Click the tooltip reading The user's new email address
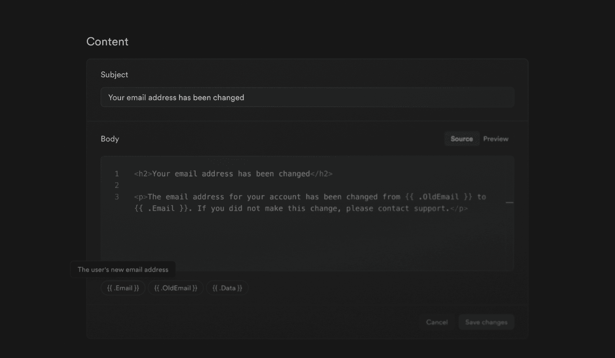 point(123,270)
